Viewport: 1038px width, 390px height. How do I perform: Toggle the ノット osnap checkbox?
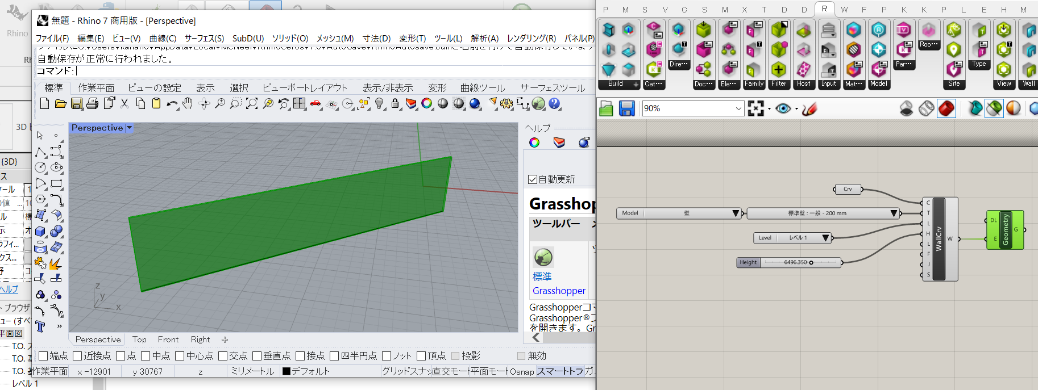coord(387,356)
